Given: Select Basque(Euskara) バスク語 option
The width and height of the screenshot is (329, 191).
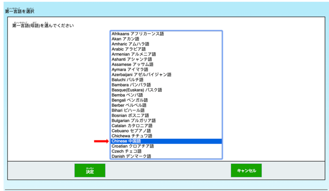Looking at the screenshot, I should tap(136, 90).
